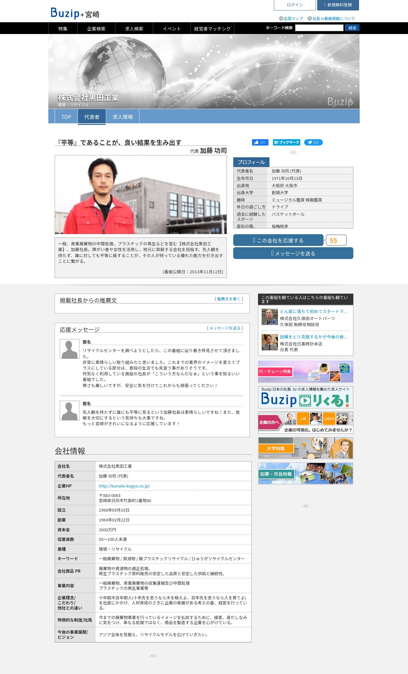Click the support count 55
The width and height of the screenshot is (408, 674).
[336, 240]
